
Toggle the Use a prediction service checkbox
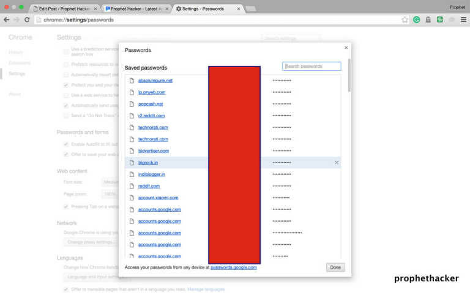66,51
